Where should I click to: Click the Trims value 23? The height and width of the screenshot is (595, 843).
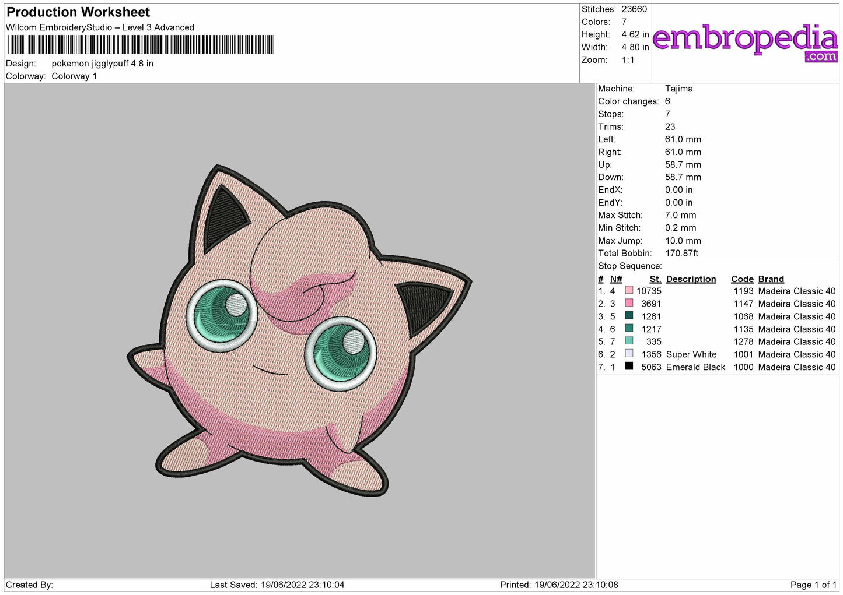[x=670, y=126]
